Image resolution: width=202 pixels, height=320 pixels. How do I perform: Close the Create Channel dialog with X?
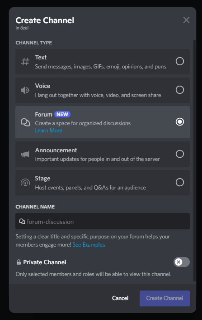tap(186, 20)
